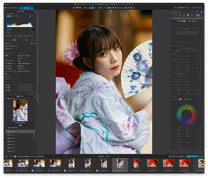Screen dimensions: 208x178
Task: Open the Light corrections sun tab
Action: pyautogui.click(x=176, y=15)
